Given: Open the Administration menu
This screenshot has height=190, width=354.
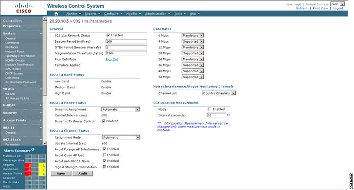Looking at the screenshot, I should coord(158,14).
